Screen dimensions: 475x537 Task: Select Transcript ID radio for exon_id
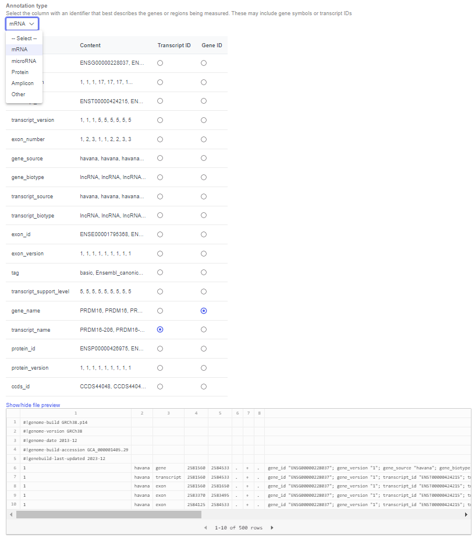pos(160,234)
